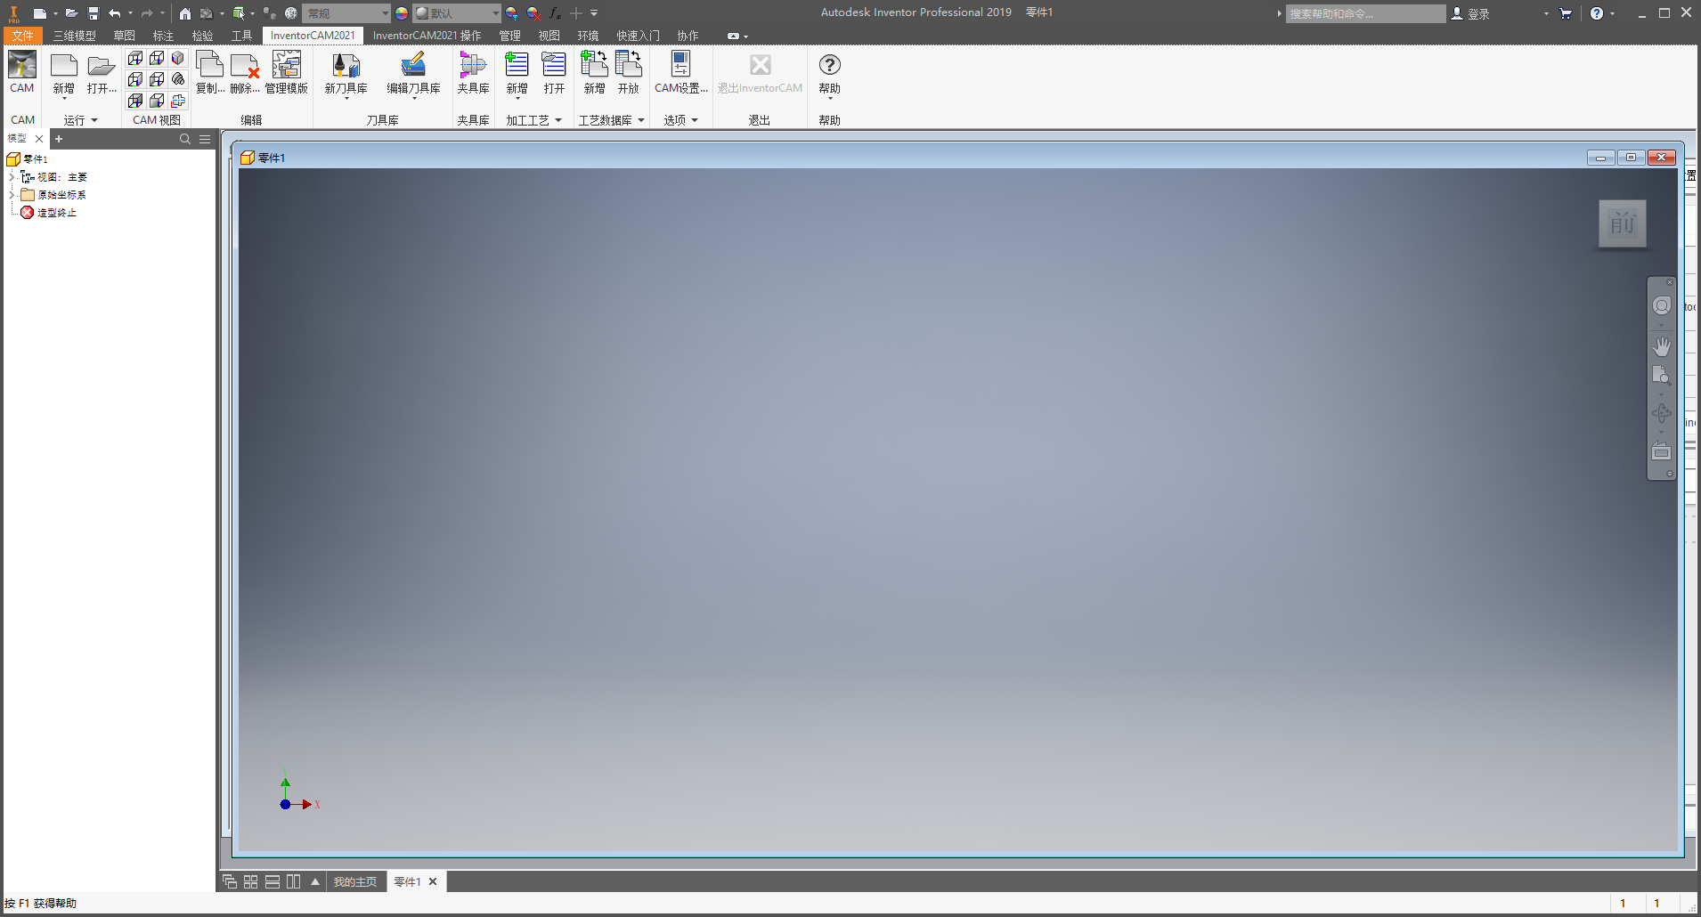Click the 复制 icon in the 编辑 group
This screenshot has height=917, width=1701.
pyautogui.click(x=209, y=65)
